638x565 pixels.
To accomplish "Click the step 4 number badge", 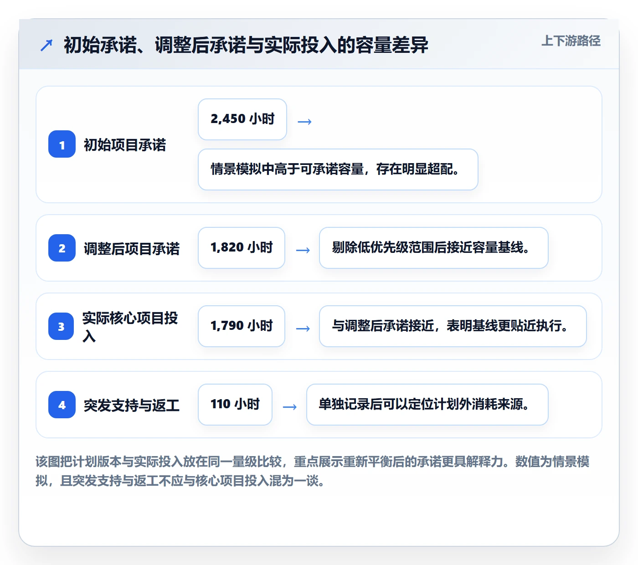I will [62, 405].
